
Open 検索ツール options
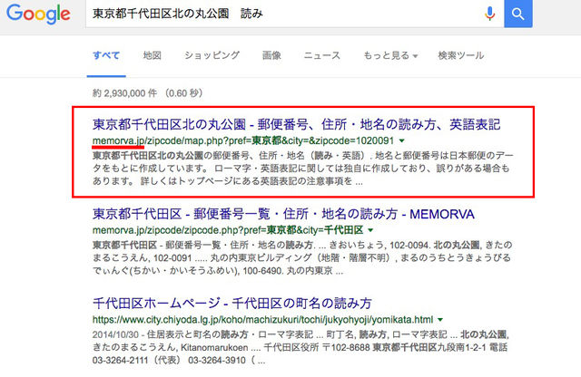point(461,55)
